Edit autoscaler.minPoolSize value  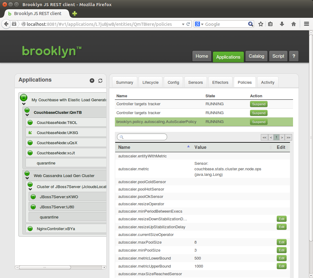click(x=282, y=250)
